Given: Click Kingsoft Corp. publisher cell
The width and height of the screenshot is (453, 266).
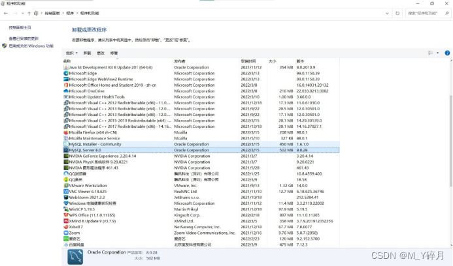Looking at the screenshot, I should tap(187, 215).
